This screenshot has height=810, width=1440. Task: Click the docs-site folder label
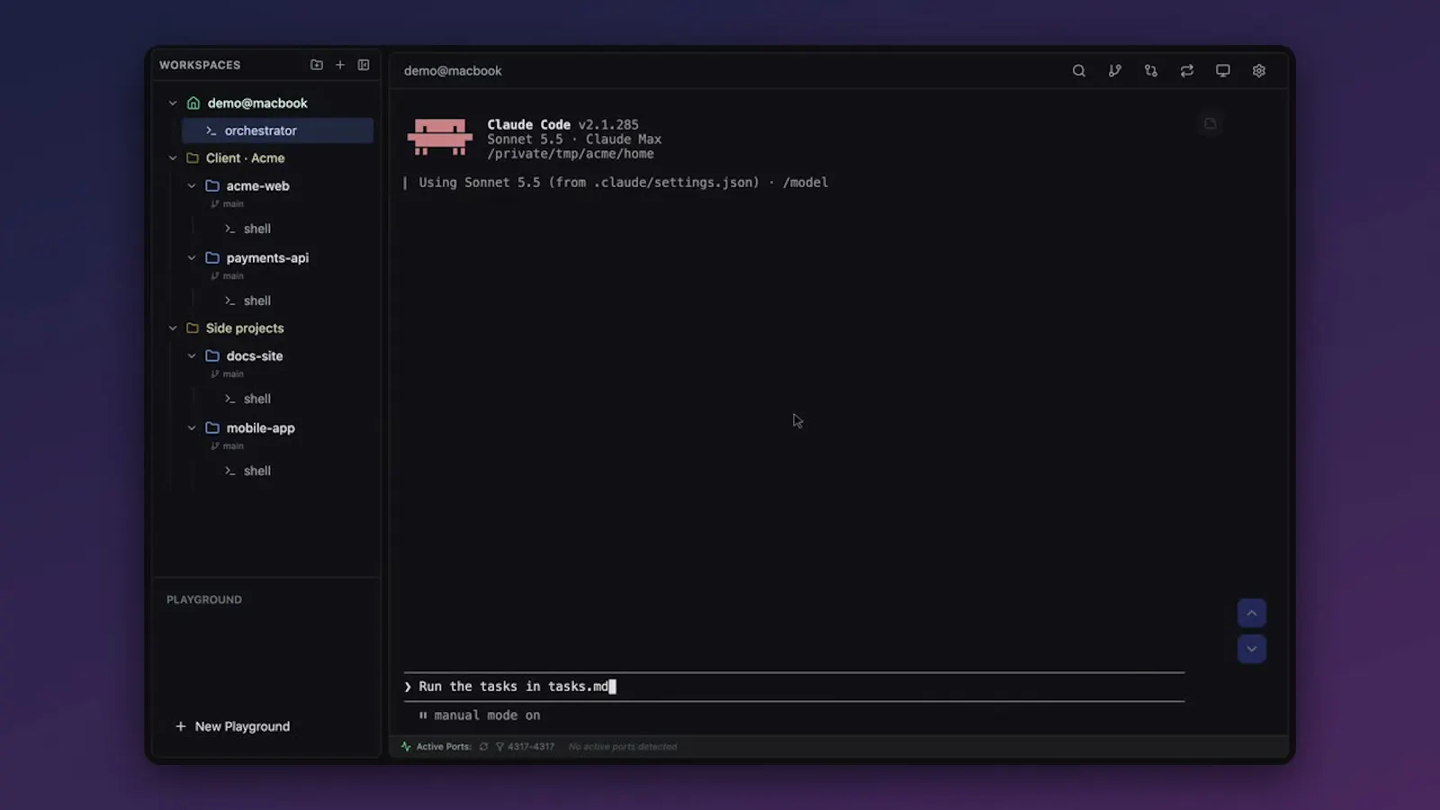pos(255,356)
